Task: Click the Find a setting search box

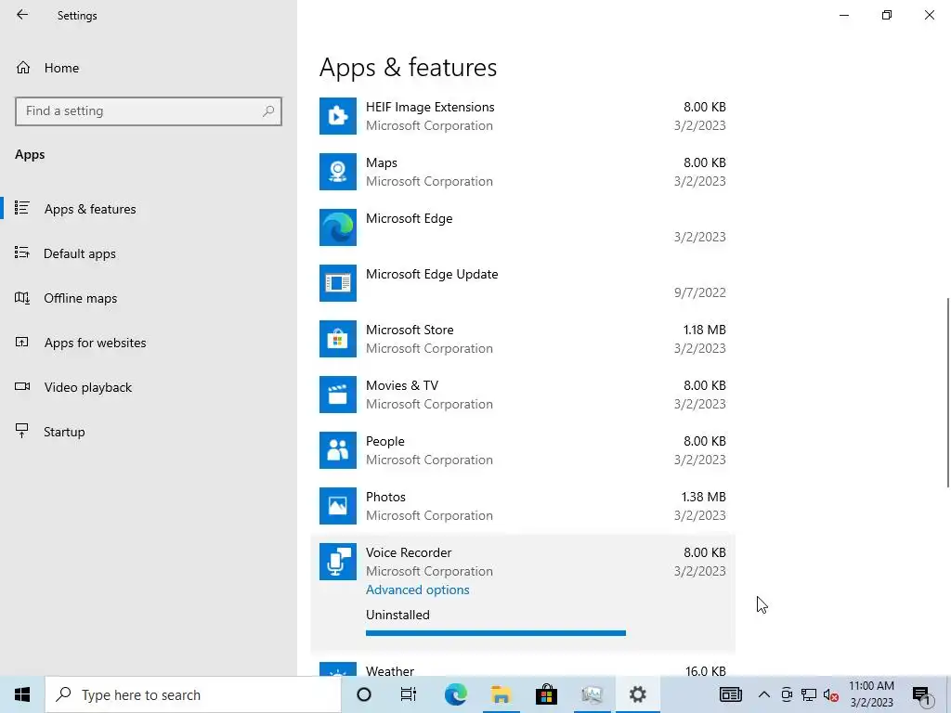Action: coord(149,111)
